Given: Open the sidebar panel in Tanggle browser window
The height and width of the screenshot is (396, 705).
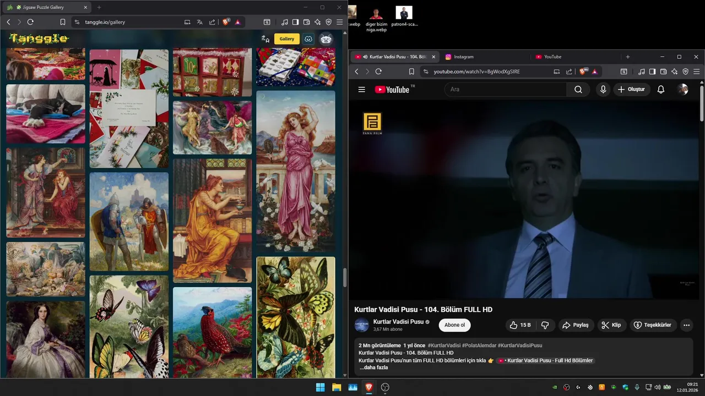Looking at the screenshot, I should [x=295, y=22].
